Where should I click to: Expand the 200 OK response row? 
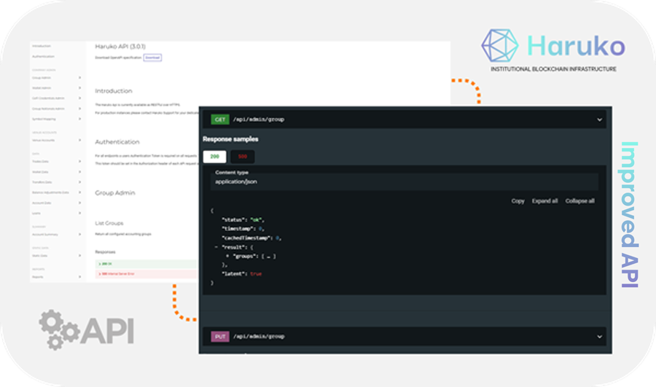(x=147, y=264)
